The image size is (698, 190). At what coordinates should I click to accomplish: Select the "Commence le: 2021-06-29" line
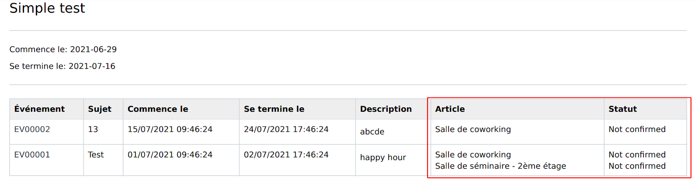(63, 50)
